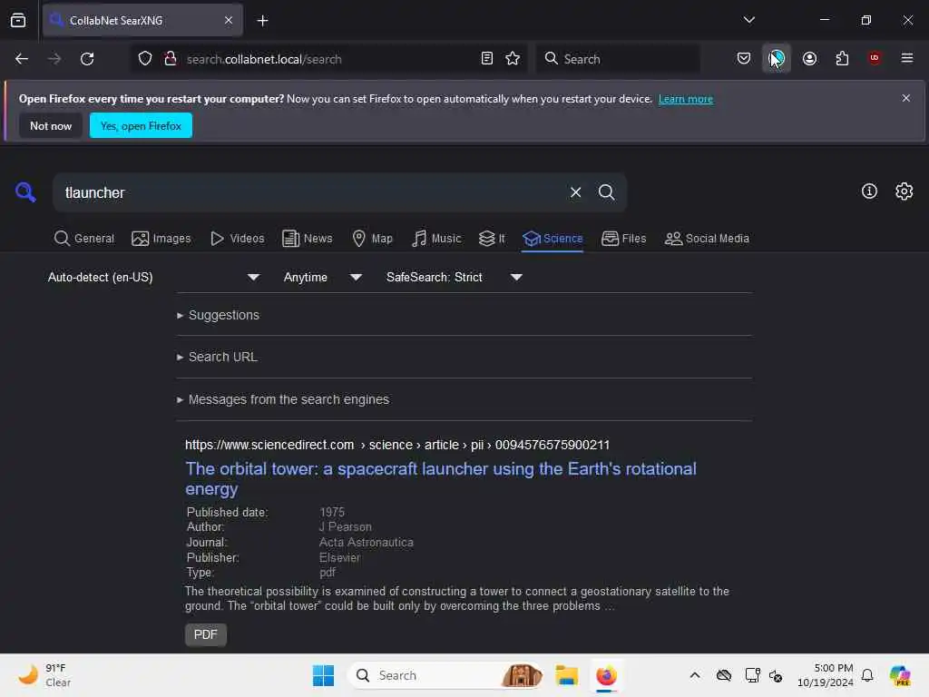
Task: Switch to the It category tab
Action: pos(492,239)
